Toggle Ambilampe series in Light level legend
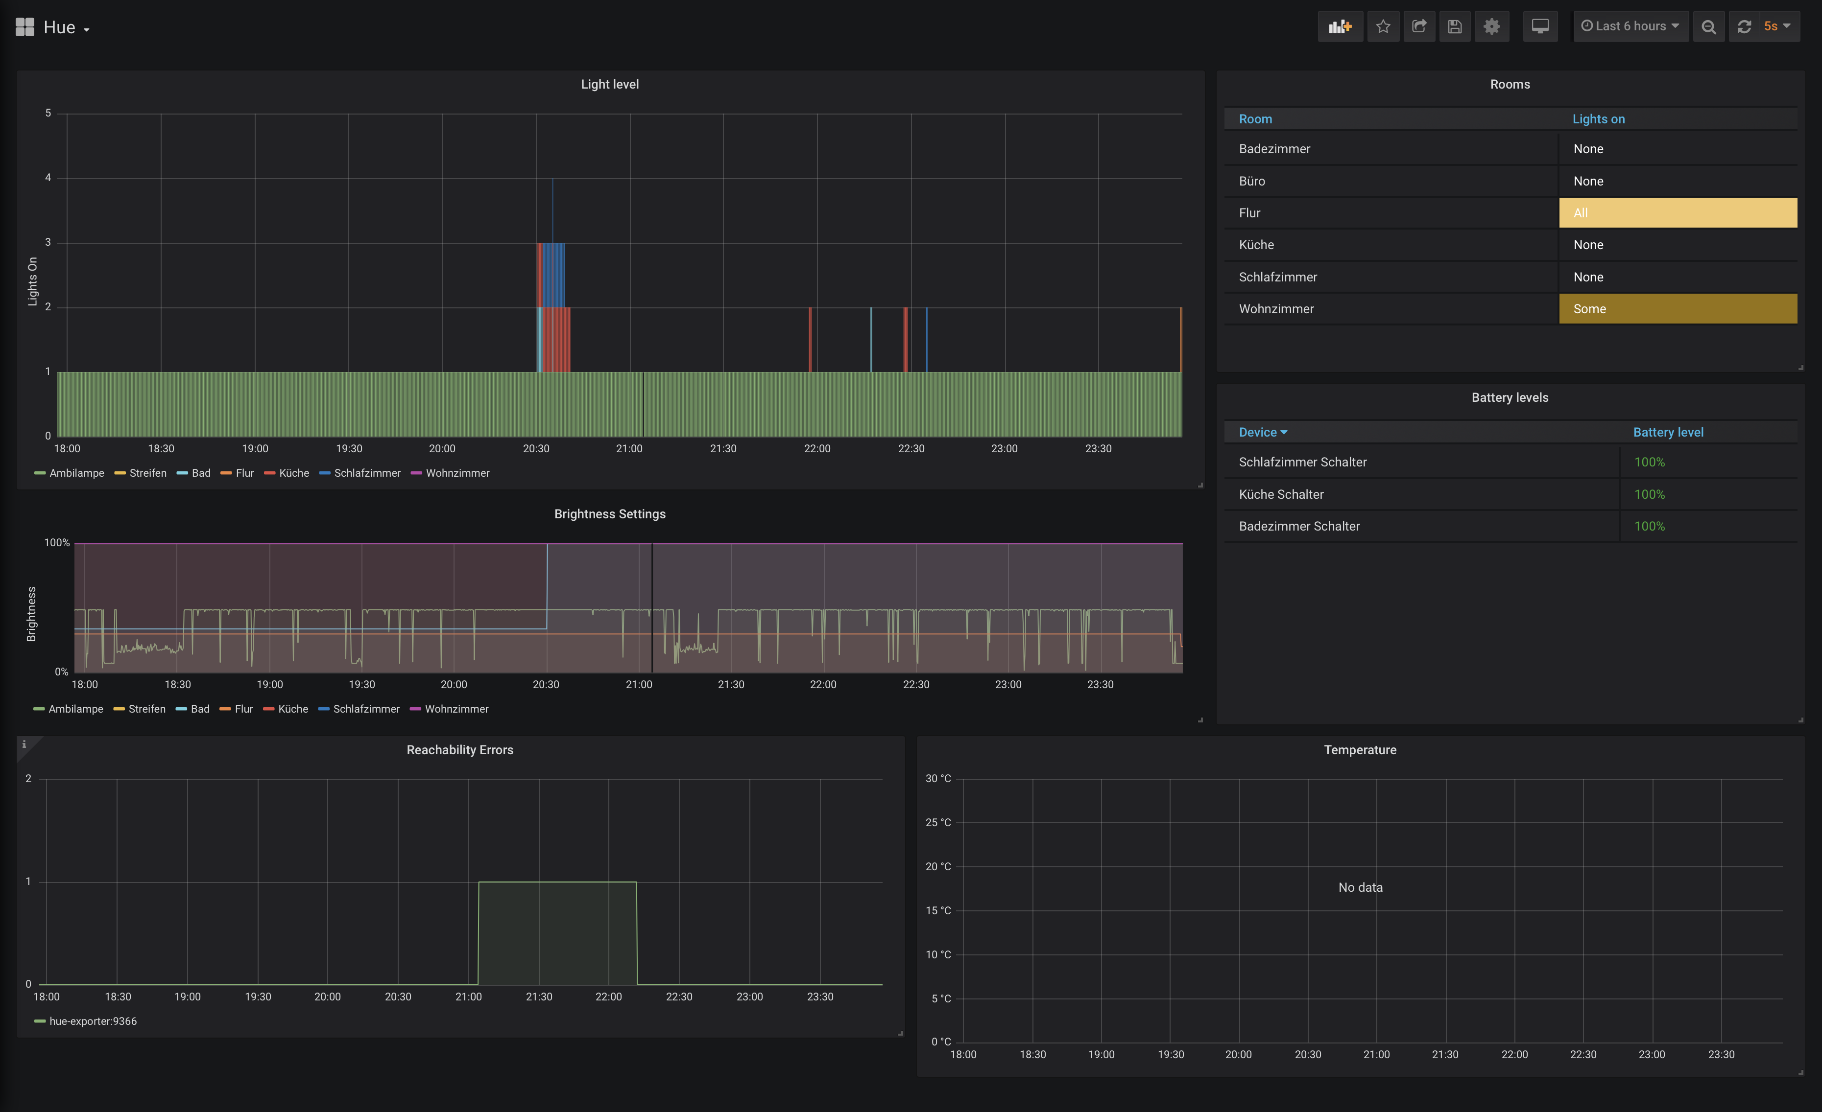The image size is (1822, 1112). 76,473
